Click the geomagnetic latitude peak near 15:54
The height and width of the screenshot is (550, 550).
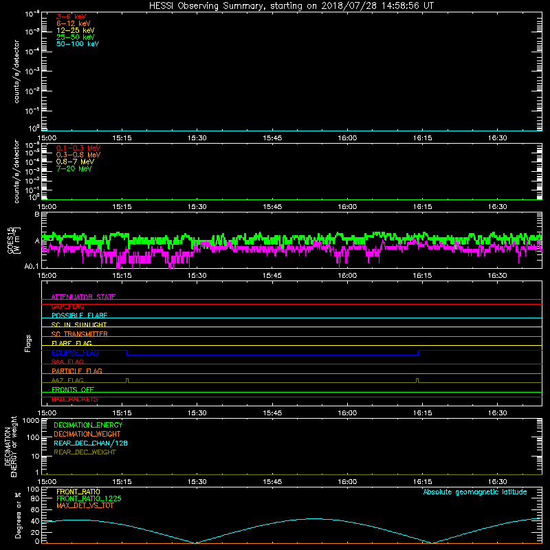pos(315,518)
